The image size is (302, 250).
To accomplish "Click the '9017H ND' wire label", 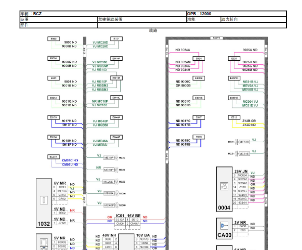I will (69, 121).
